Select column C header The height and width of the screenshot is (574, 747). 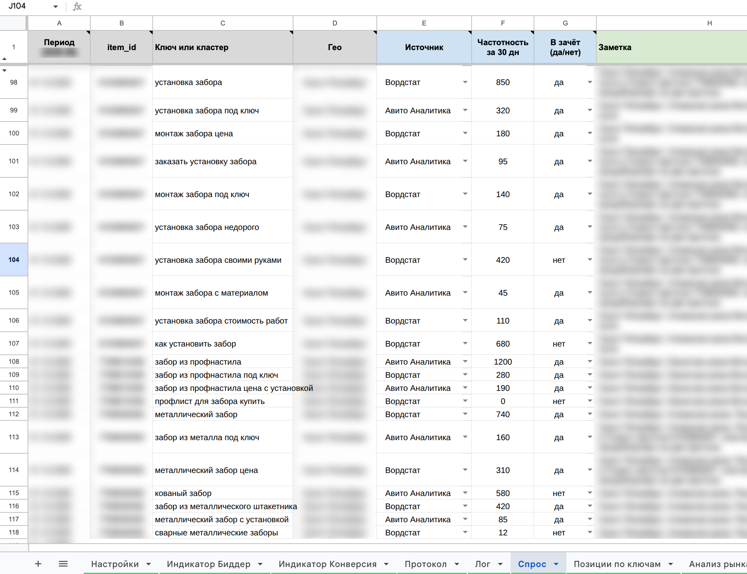(223, 23)
